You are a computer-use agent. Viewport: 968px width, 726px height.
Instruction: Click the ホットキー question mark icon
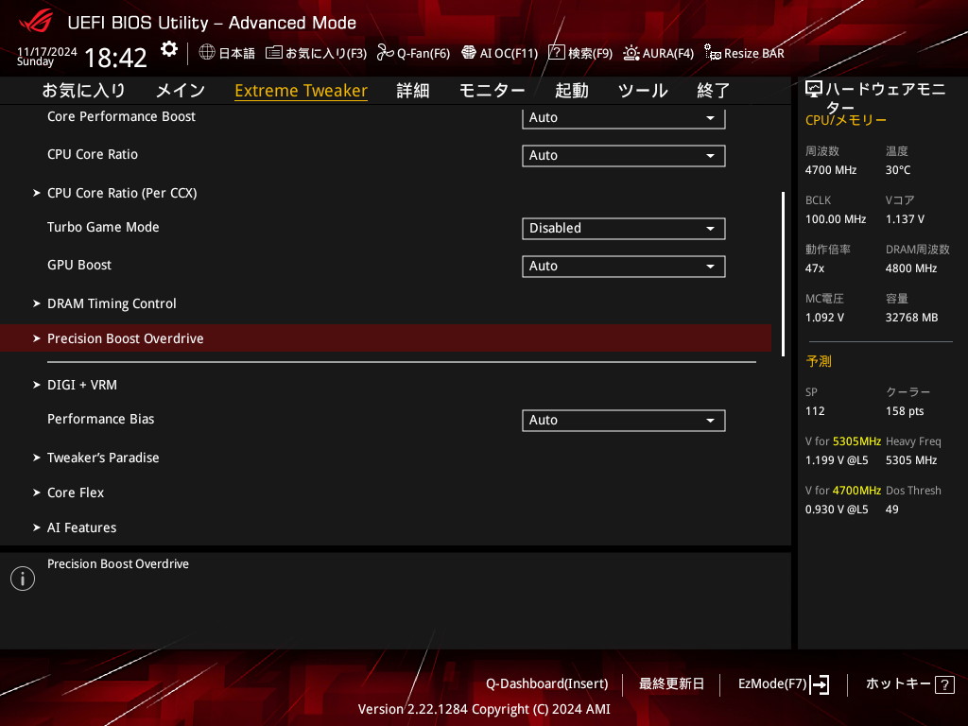[x=944, y=684]
